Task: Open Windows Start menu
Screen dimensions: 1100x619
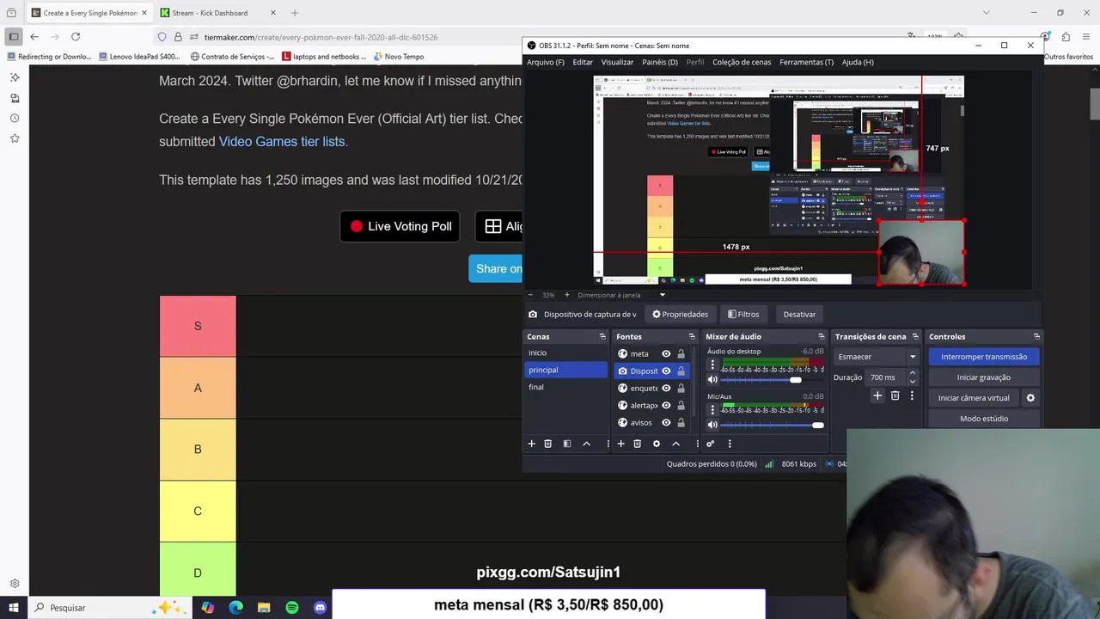Action: (x=13, y=608)
